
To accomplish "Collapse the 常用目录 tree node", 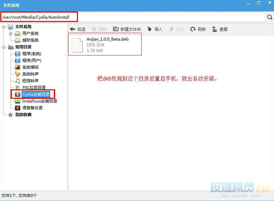I will click(4, 47).
